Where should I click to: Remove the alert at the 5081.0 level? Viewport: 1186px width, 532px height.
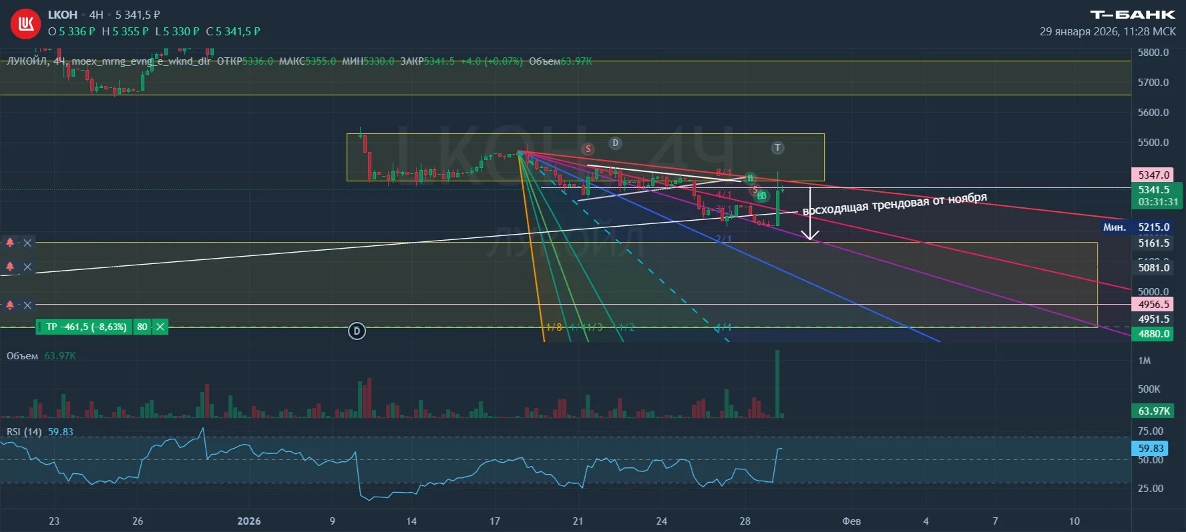pyautogui.click(x=27, y=267)
